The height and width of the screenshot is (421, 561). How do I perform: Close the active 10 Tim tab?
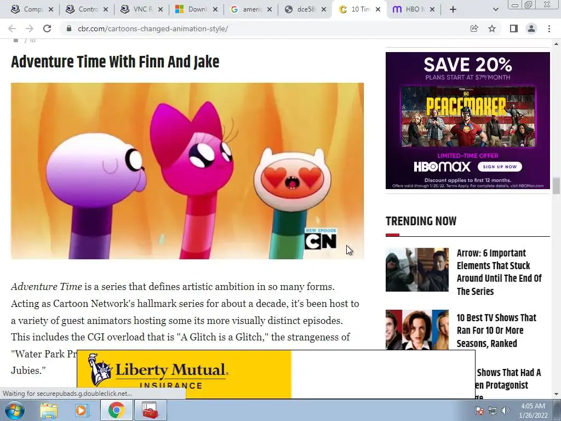pos(378,10)
